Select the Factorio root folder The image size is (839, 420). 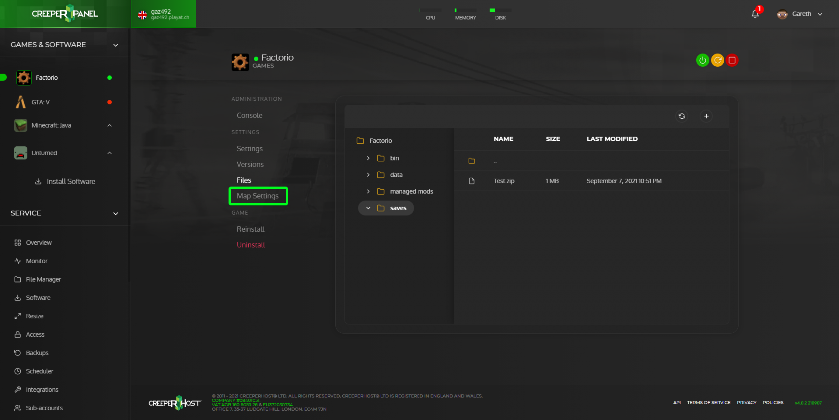click(381, 141)
